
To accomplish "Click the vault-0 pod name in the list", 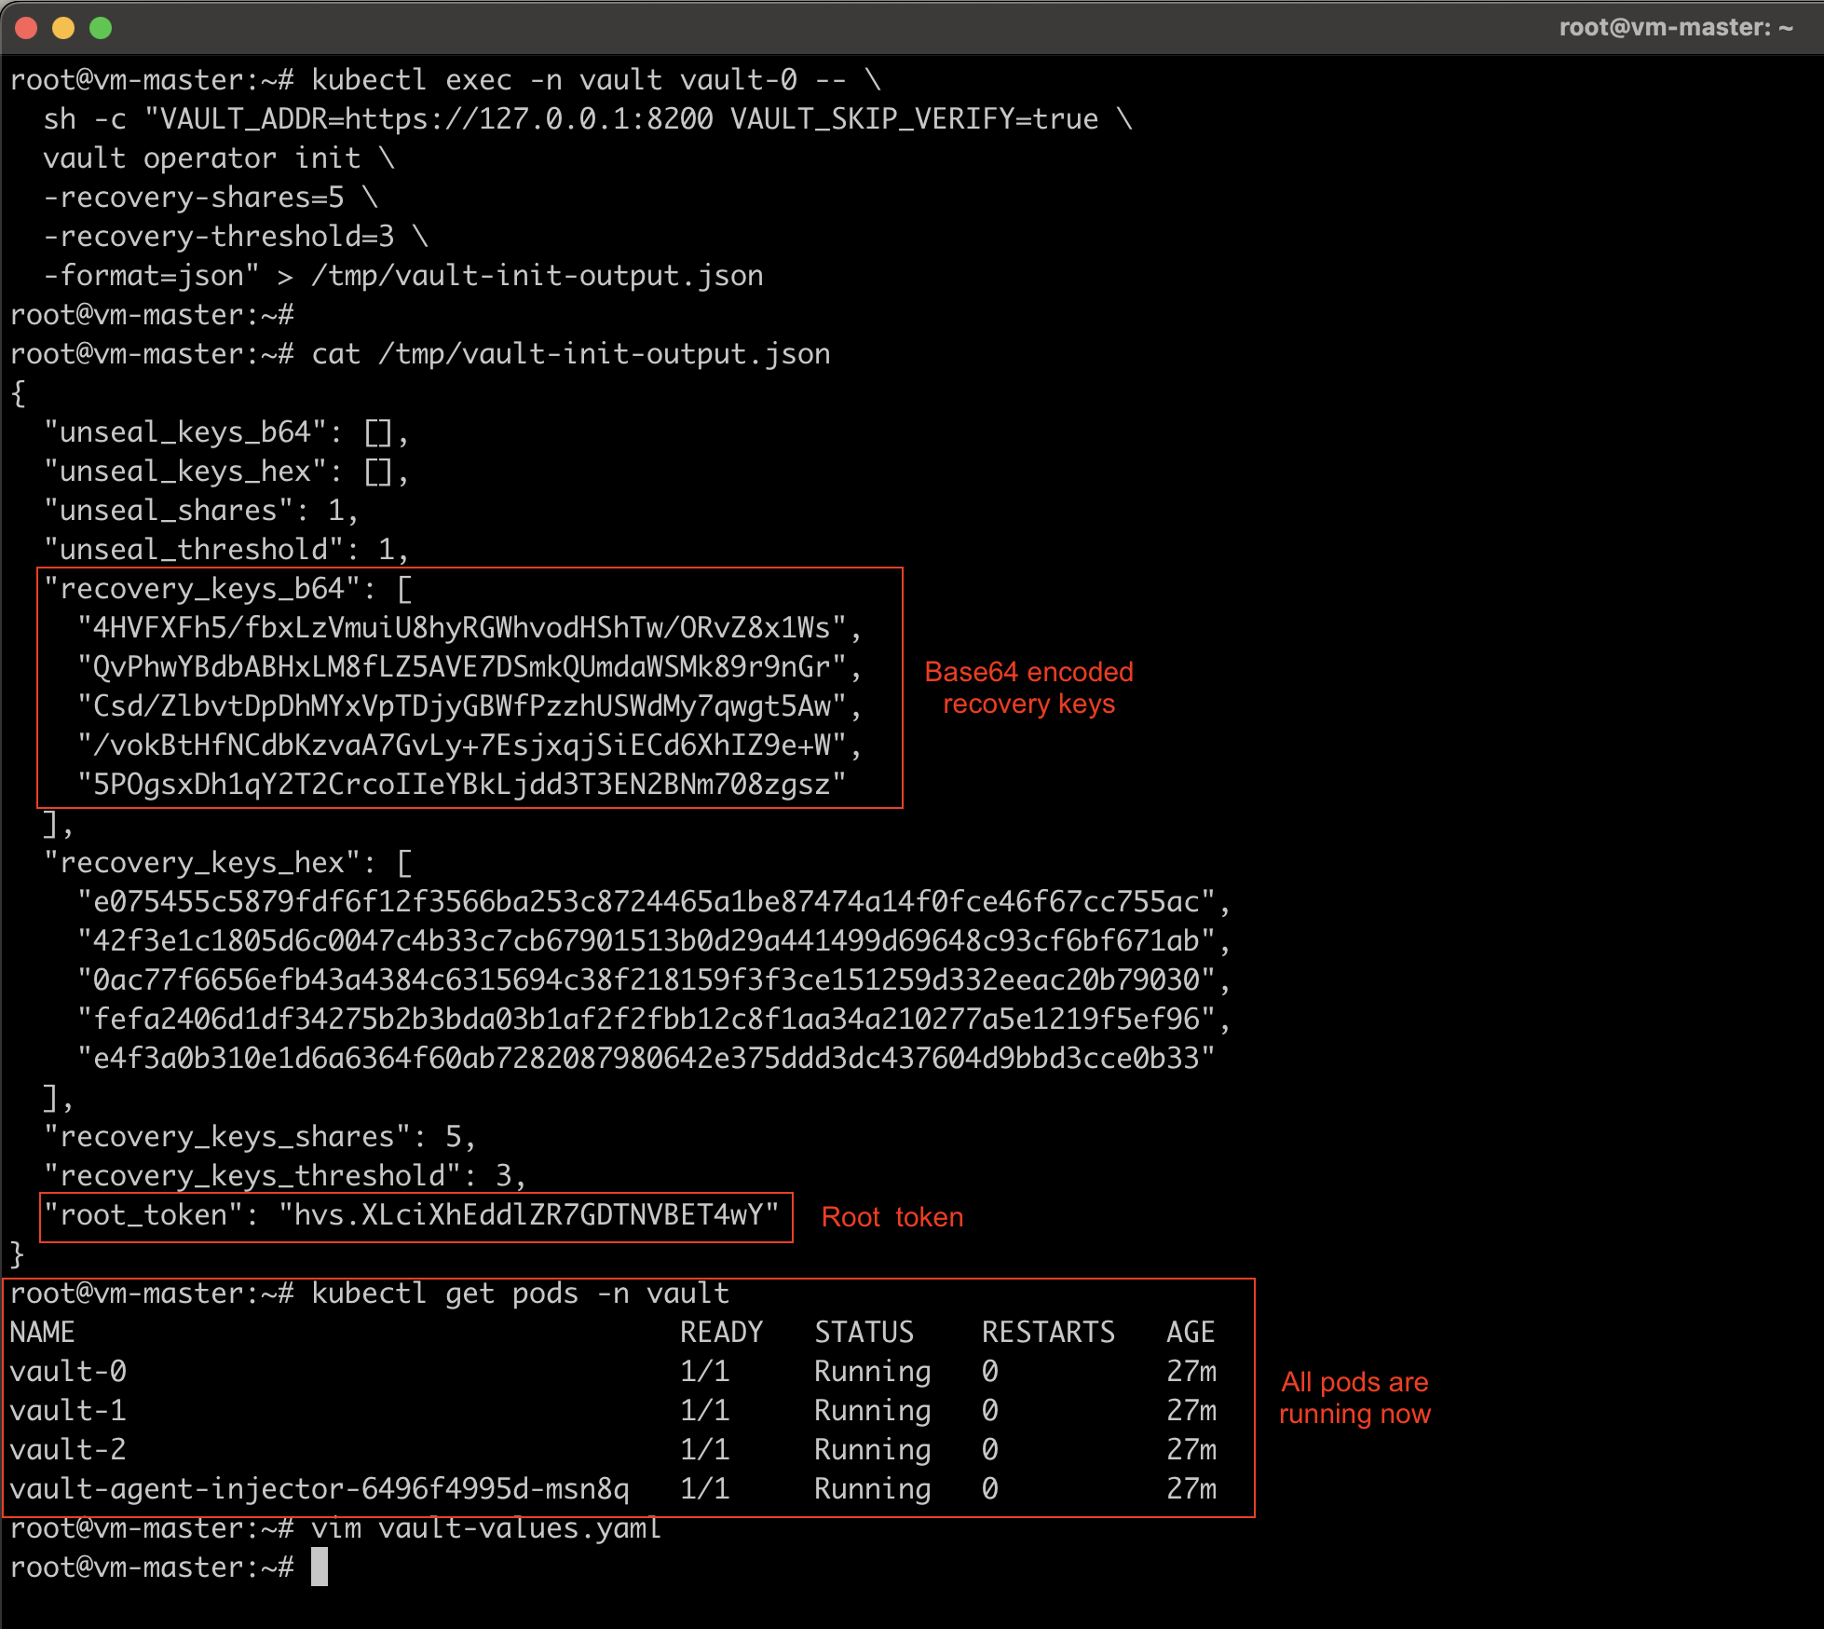I will tap(68, 1371).
